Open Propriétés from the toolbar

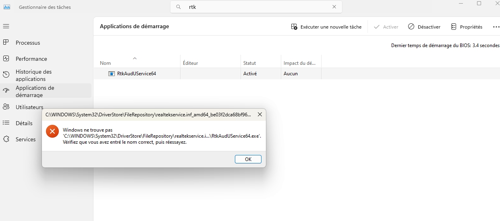[x=467, y=27]
